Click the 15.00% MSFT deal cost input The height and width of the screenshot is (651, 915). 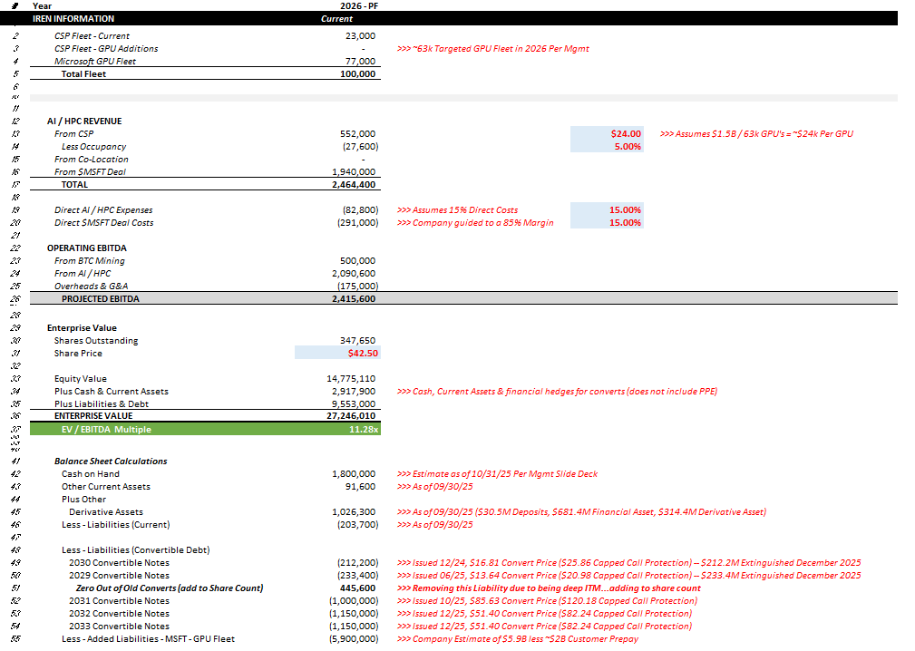pos(607,222)
